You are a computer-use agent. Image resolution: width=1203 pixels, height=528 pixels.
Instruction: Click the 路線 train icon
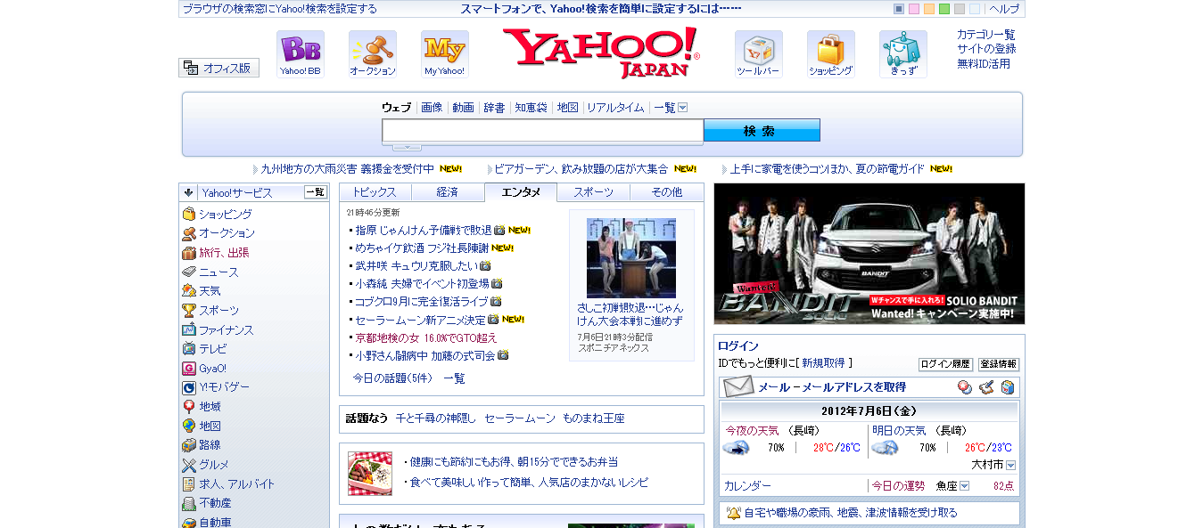point(189,445)
